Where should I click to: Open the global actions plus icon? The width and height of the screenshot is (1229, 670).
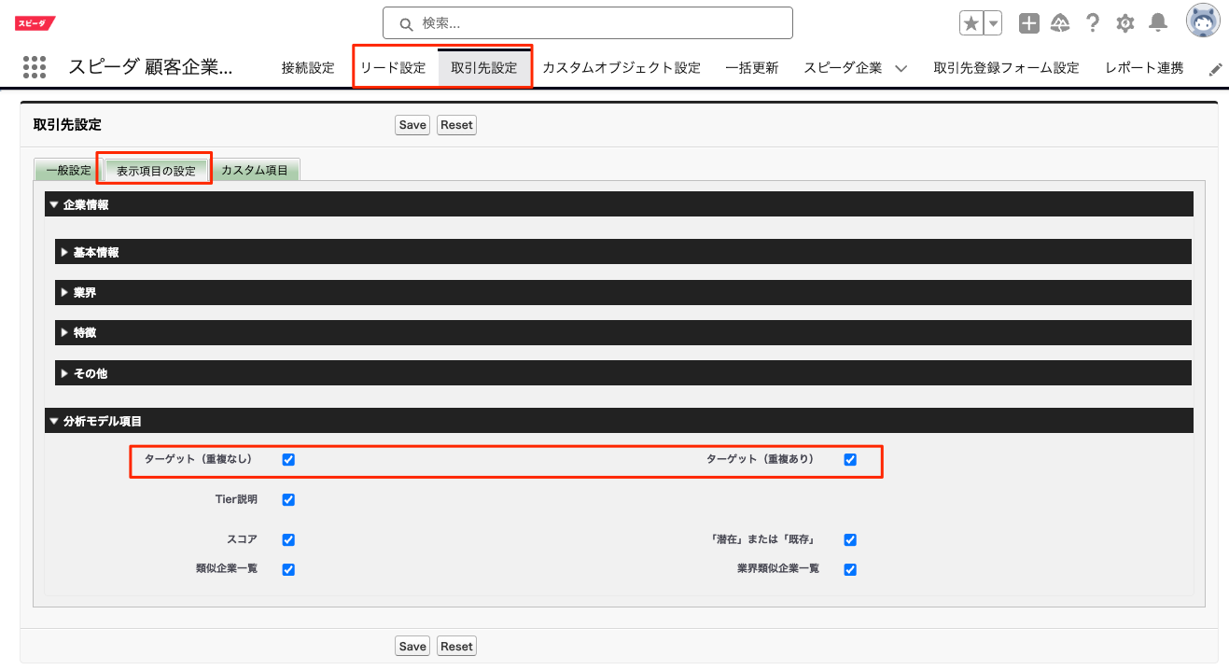click(1028, 23)
